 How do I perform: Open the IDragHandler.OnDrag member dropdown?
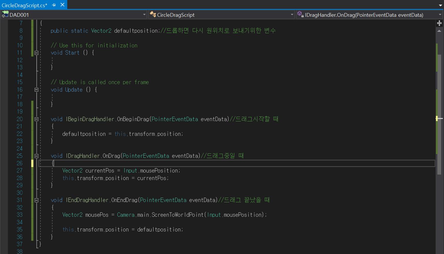coord(440,15)
